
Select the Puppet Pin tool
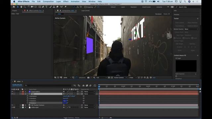pyautogui.click(x=66, y=7)
